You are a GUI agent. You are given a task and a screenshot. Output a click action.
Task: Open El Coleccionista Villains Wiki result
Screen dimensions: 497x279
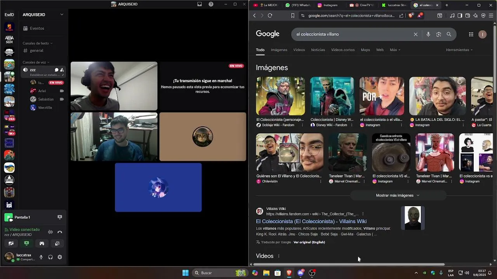pyautogui.click(x=311, y=221)
